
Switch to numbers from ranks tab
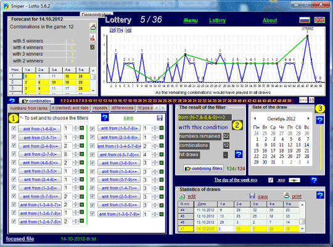point(29,108)
